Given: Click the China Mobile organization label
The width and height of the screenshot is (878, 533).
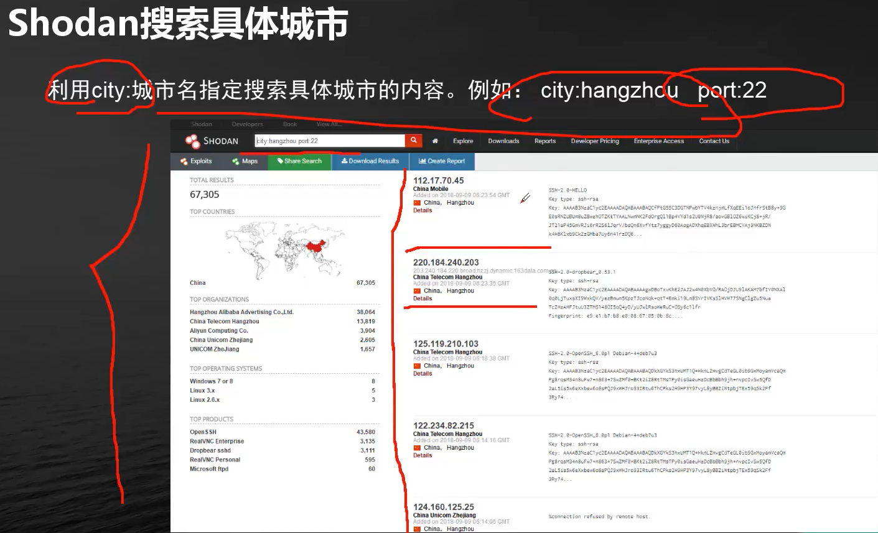Looking at the screenshot, I should [x=431, y=189].
